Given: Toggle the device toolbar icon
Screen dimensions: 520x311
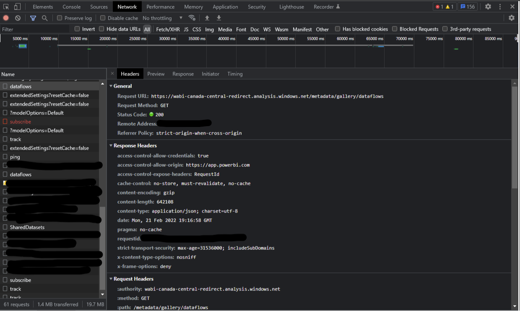Looking at the screenshot, I should [x=17, y=7].
